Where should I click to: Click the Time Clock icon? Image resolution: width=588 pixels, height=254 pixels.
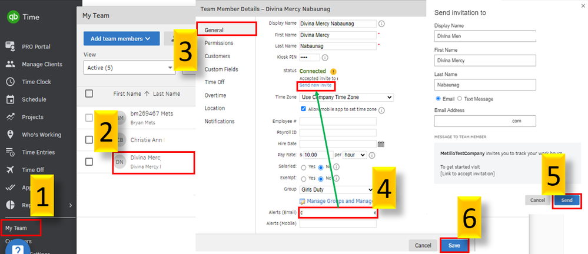click(x=11, y=82)
